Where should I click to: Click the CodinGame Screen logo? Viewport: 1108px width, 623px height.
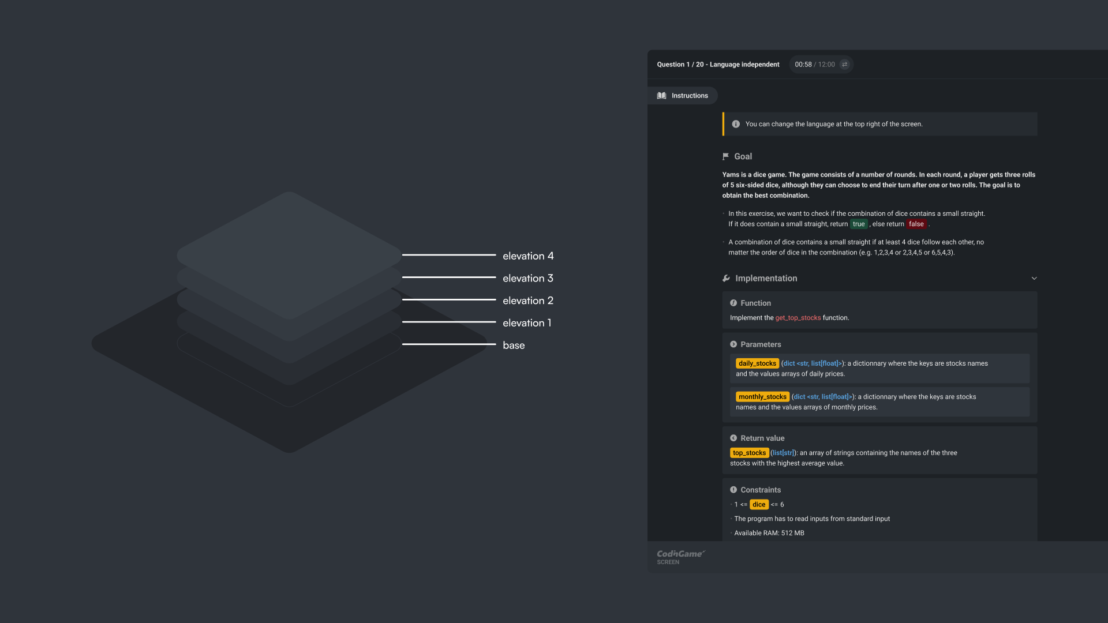point(680,557)
